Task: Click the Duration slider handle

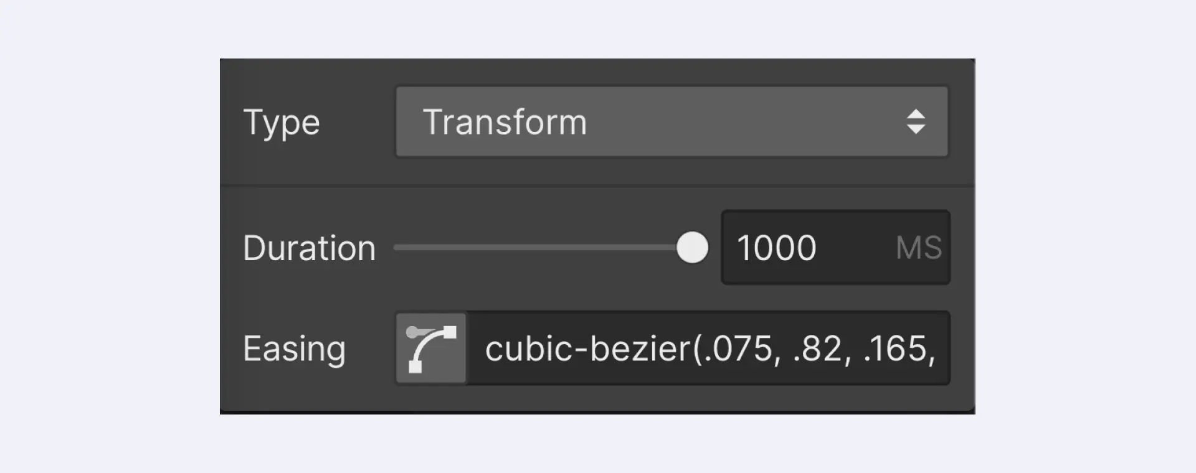Action: (692, 248)
